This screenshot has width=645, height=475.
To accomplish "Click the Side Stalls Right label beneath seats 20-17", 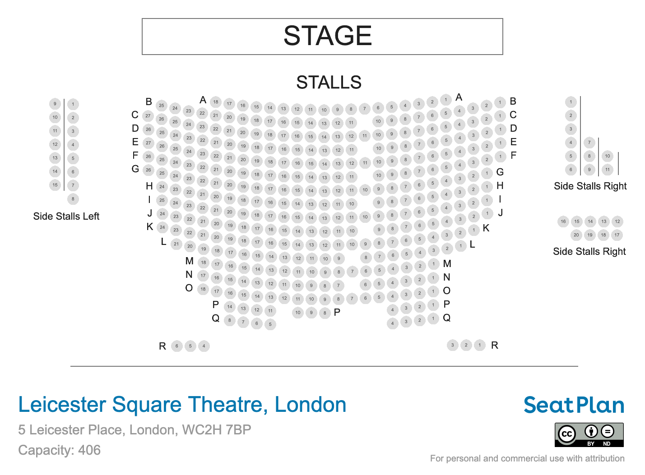I will 589,252.
